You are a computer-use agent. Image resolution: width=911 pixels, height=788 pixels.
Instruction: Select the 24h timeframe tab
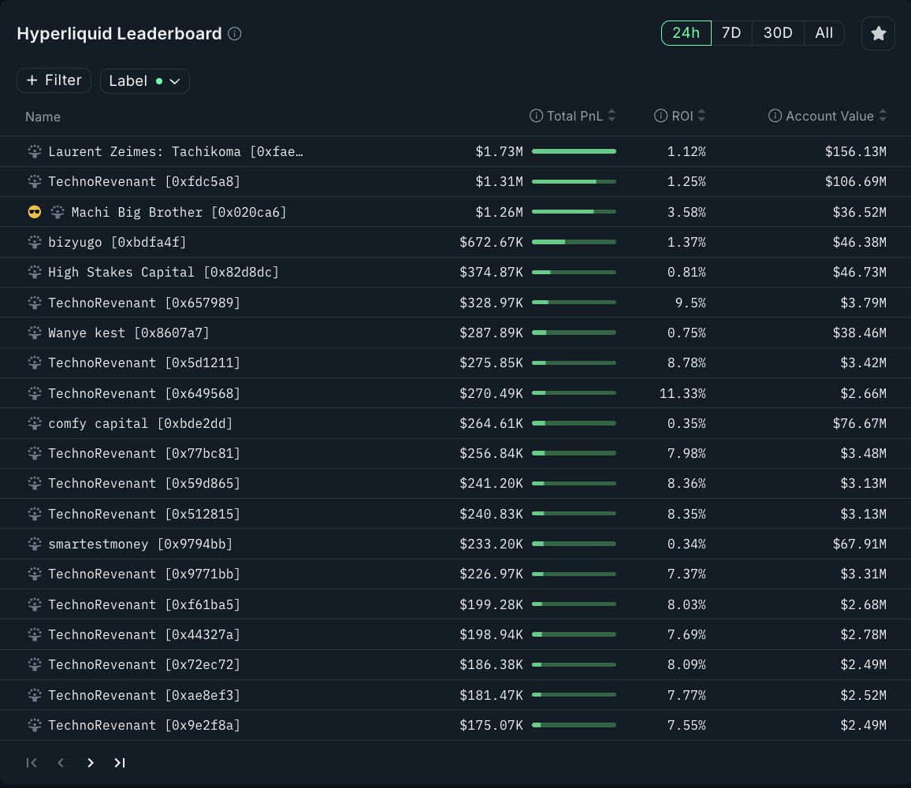[686, 33]
